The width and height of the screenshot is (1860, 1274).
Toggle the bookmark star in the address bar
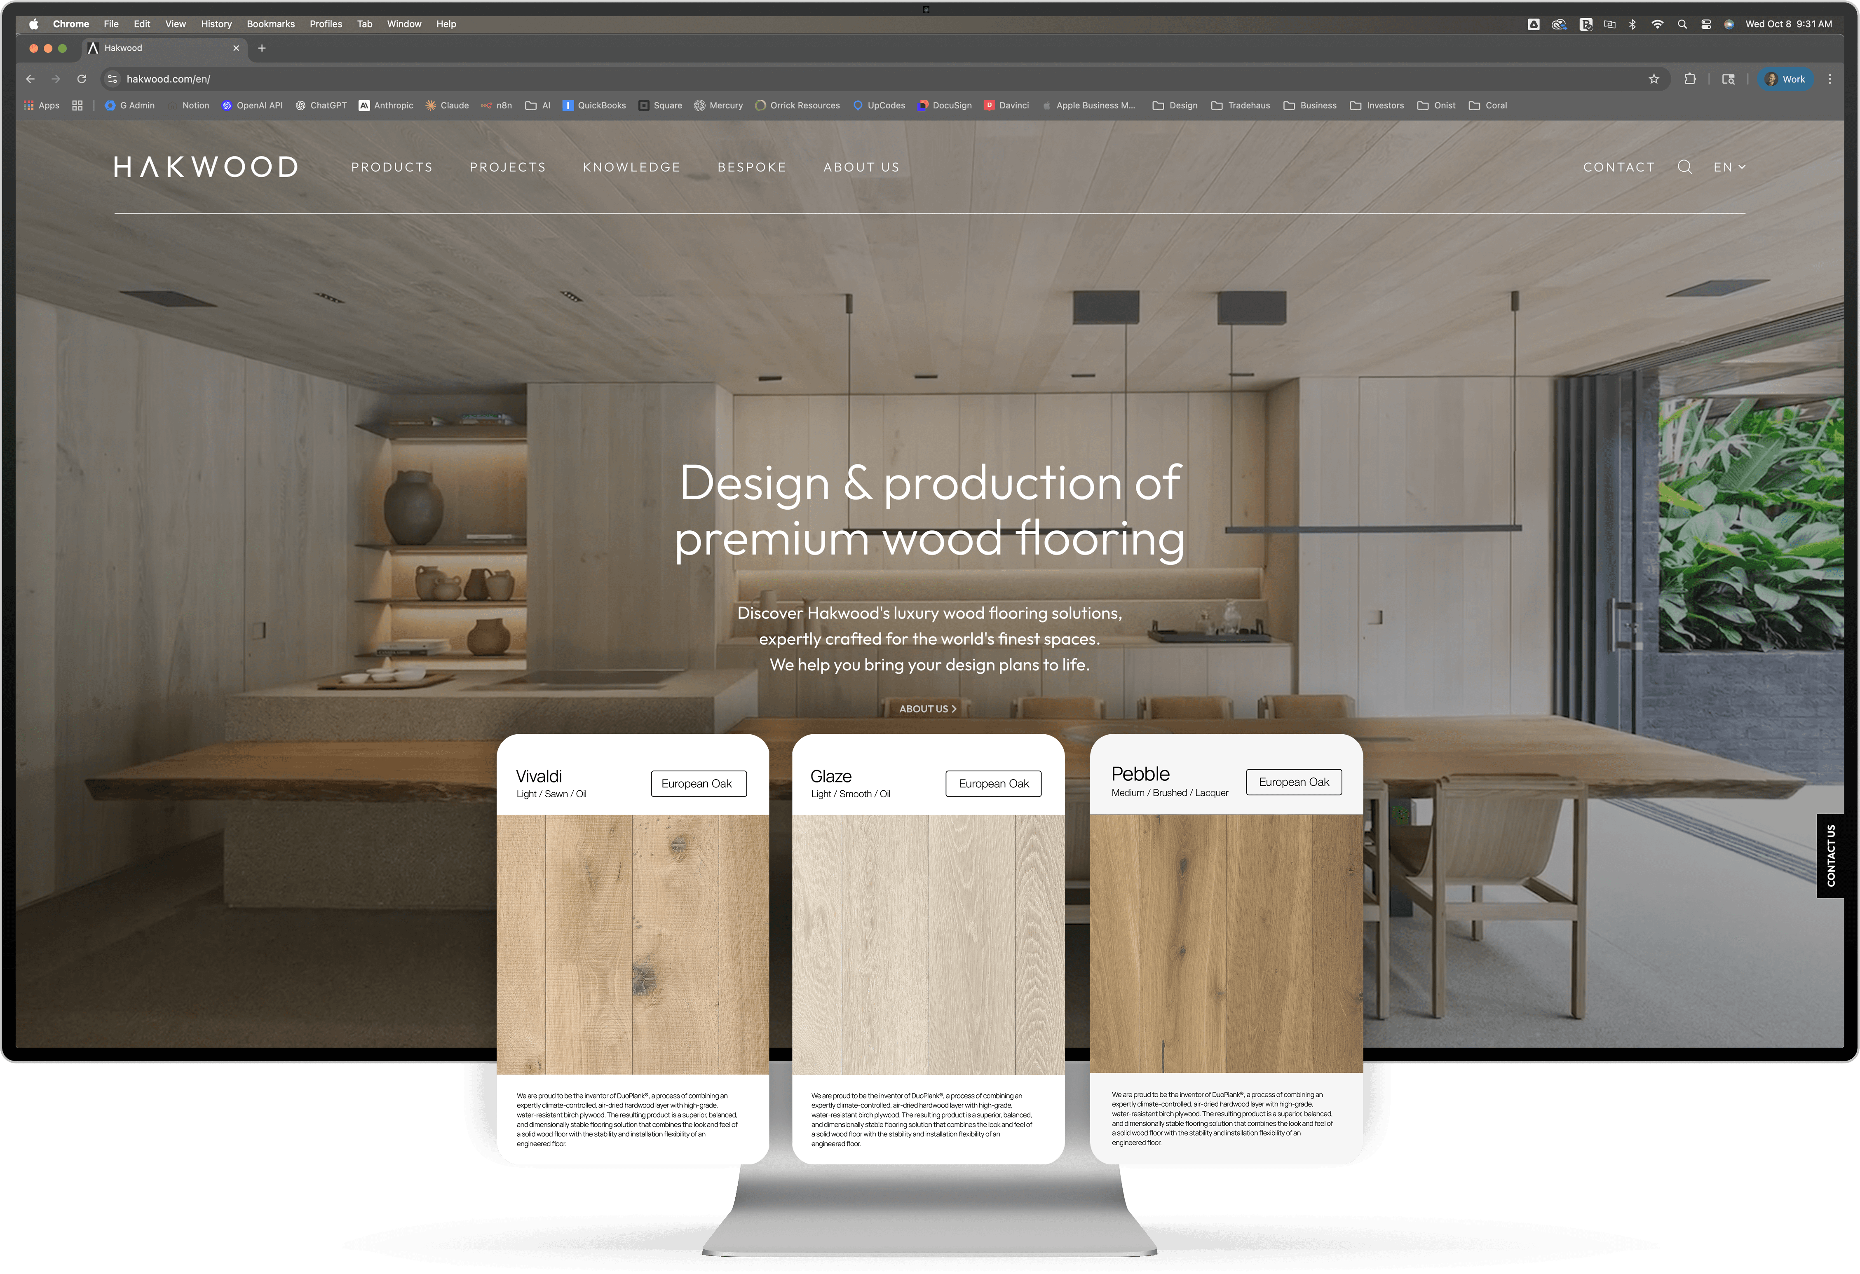pyautogui.click(x=1654, y=78)
